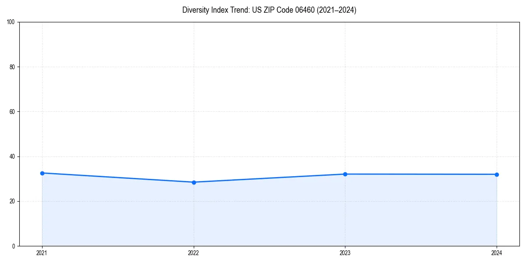Click the 0 y-axis label
The image size is (526, 263).
[x=14, y=245]
